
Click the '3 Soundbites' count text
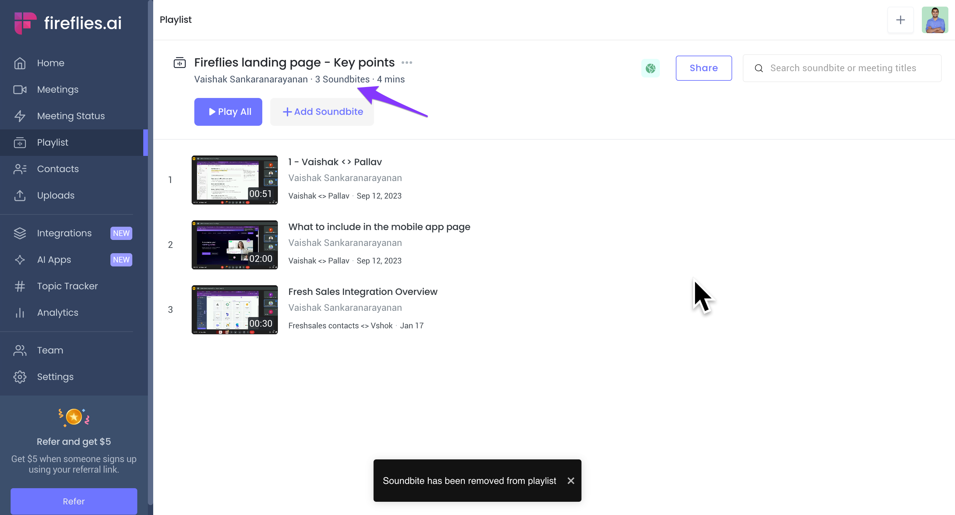pyautogui.click(x=342, y=79)
